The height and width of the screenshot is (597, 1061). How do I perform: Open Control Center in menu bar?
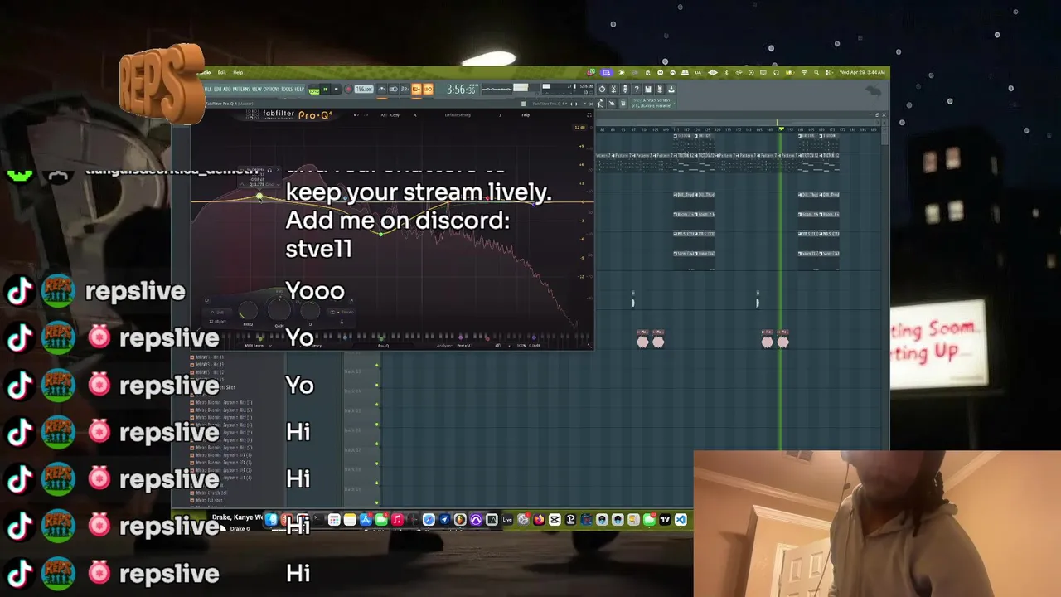point(829,72)
